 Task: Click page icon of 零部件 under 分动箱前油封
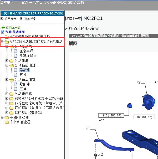tap(16, 70)
